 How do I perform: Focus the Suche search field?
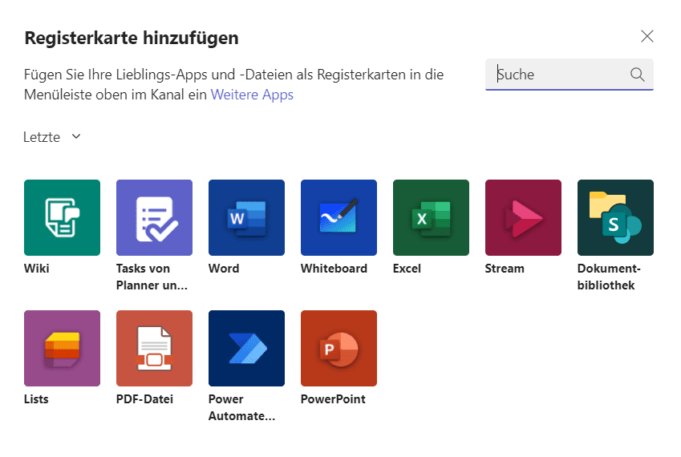[560, 75]
